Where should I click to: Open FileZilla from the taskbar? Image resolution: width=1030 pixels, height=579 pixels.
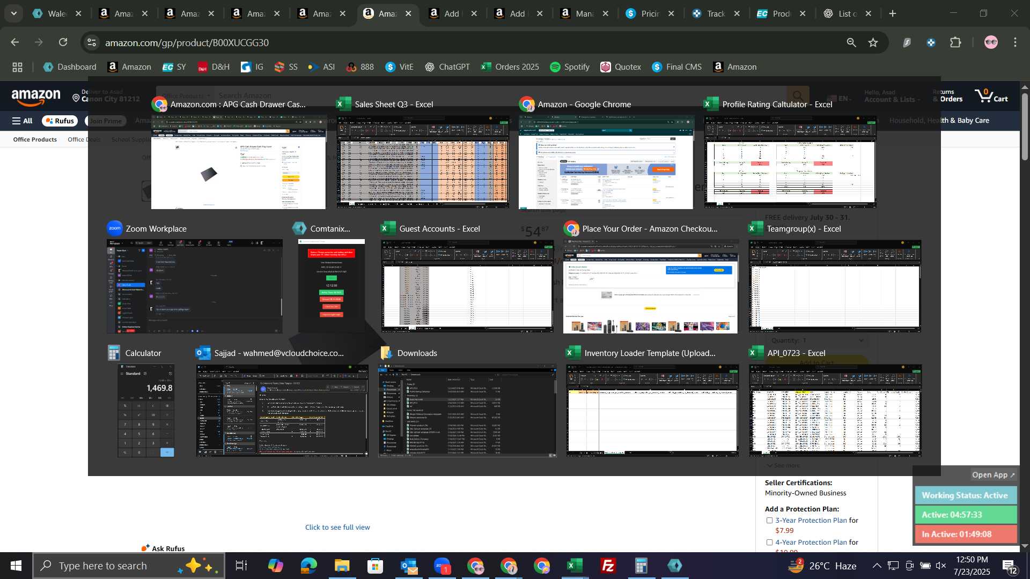click(x=608, y=566)
